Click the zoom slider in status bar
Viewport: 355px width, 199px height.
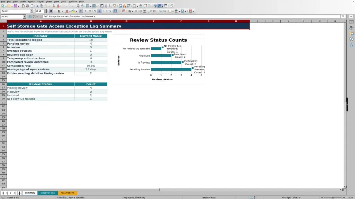click(333, 198)
